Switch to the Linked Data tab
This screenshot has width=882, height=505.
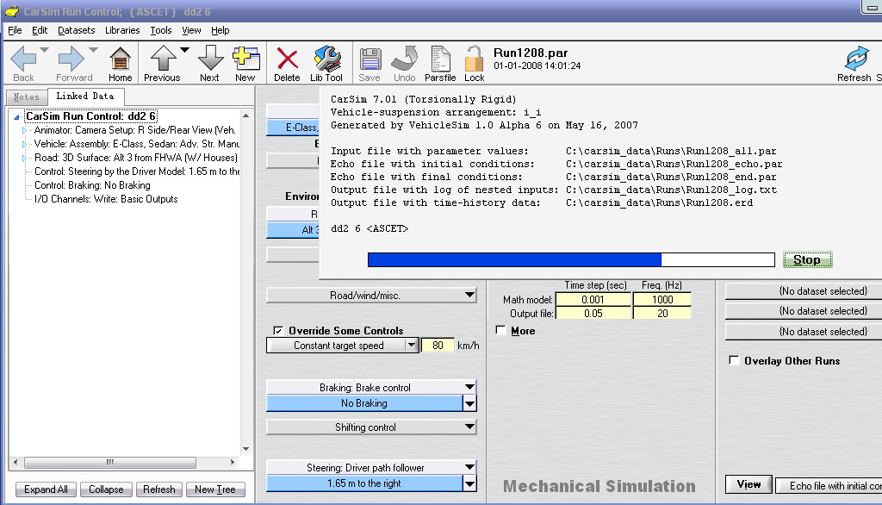tap(85, 97)
